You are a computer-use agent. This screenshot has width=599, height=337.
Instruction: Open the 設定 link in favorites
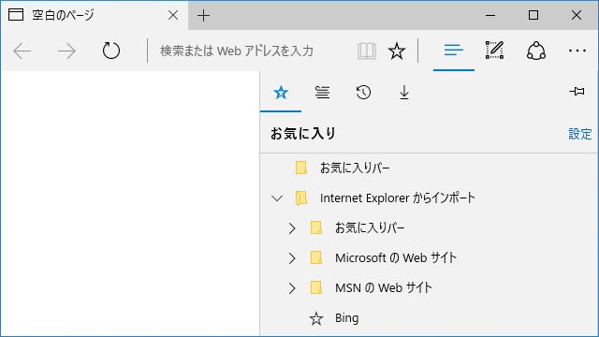coord(580,134)
